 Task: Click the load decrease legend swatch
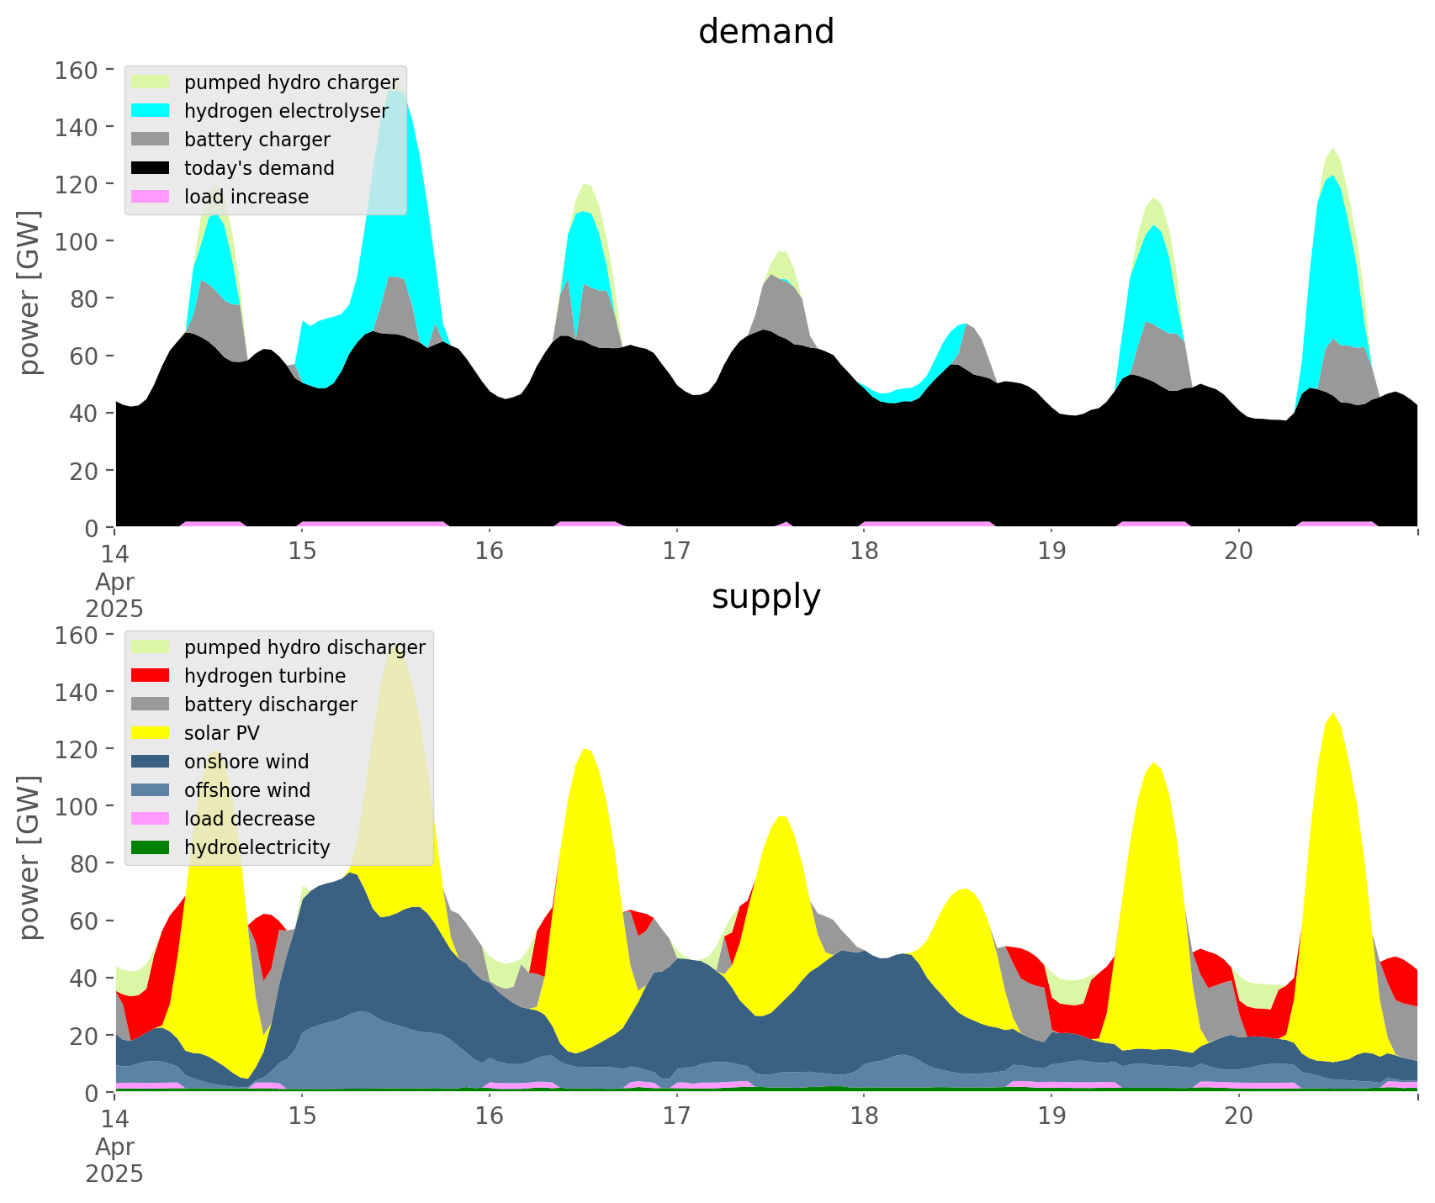tap(151, 819)
